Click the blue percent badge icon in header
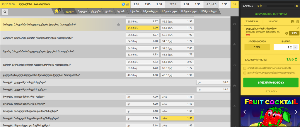300x127 pixels. tap(123, 4)
